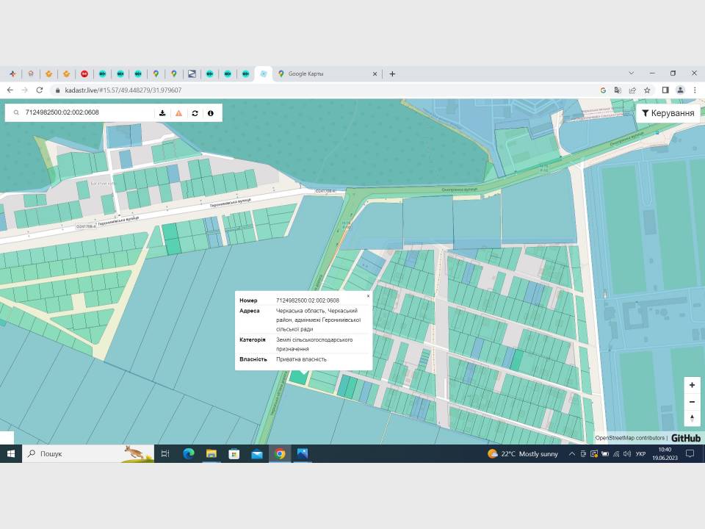This screenshot has height=529, width=705.
Task: Open the clock showing 10:40
Action: click(665, 454)
